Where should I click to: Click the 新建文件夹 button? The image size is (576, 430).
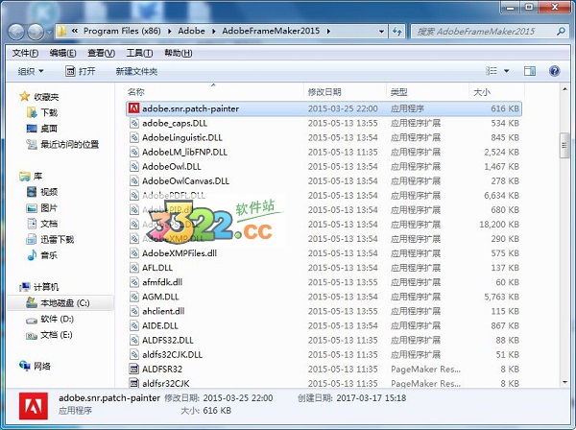(x=136, y=71)
